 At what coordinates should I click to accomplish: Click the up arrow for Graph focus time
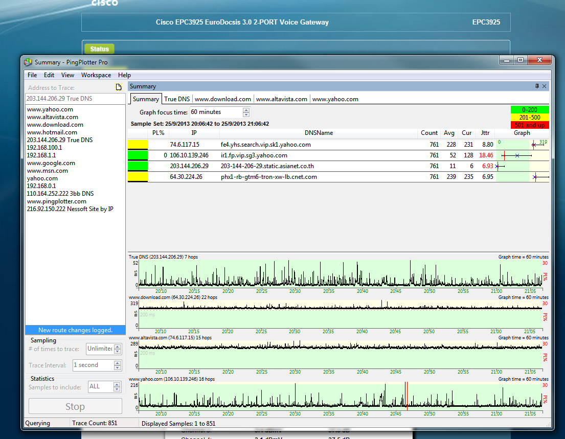pos(246,110)
